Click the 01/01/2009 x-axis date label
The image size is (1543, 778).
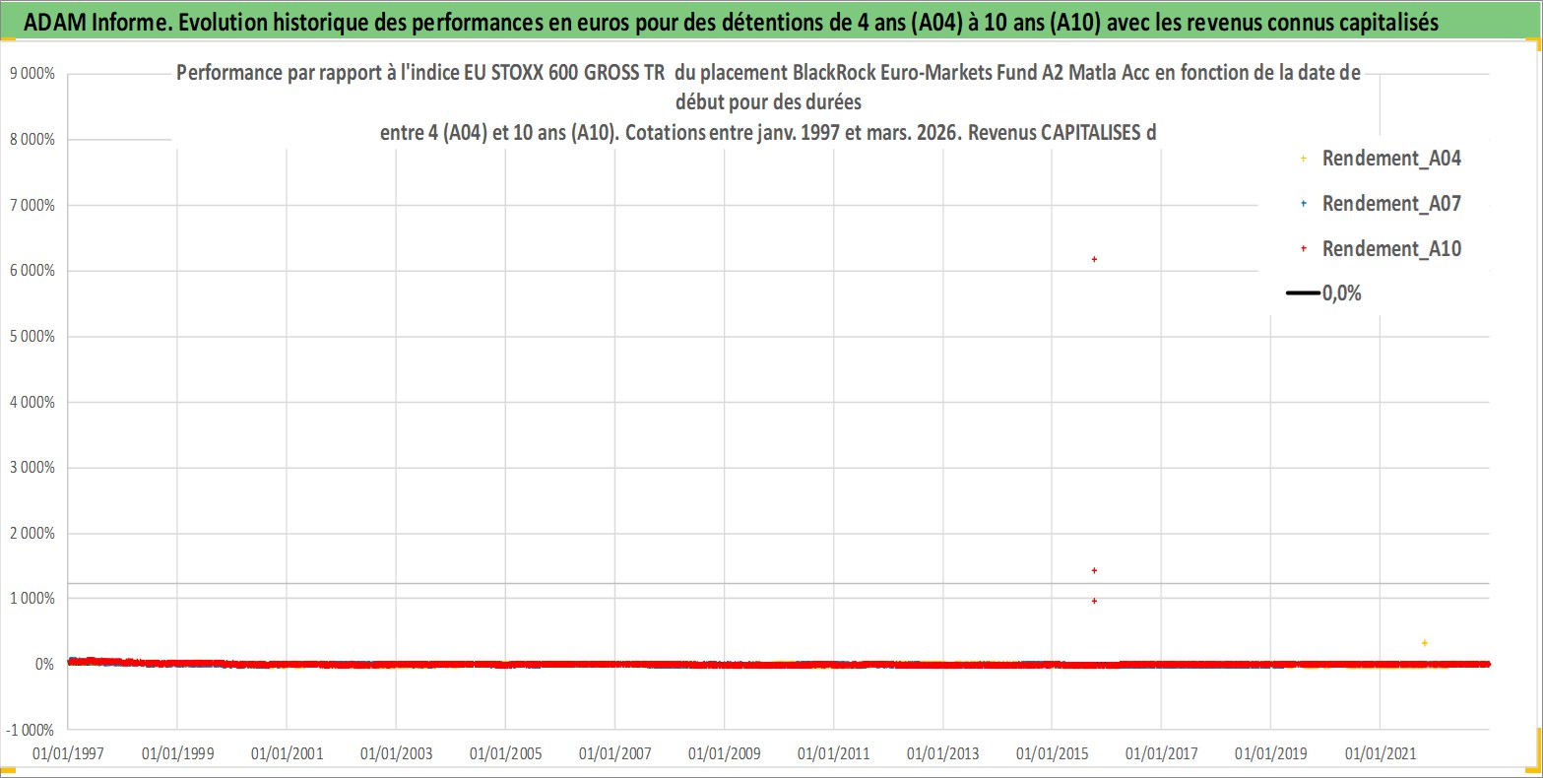pyautogui.click(x=724, y=753)
